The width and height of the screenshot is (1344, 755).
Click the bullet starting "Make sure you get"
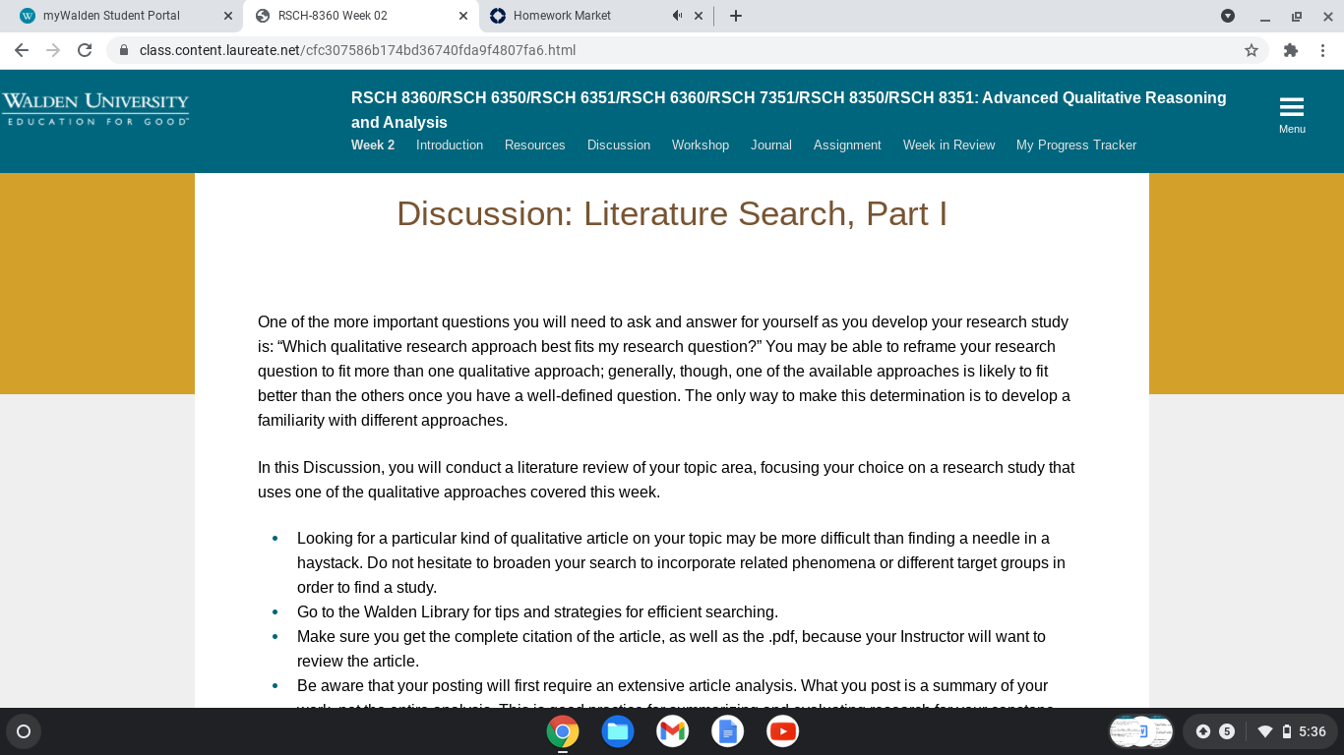coord(671,649)
